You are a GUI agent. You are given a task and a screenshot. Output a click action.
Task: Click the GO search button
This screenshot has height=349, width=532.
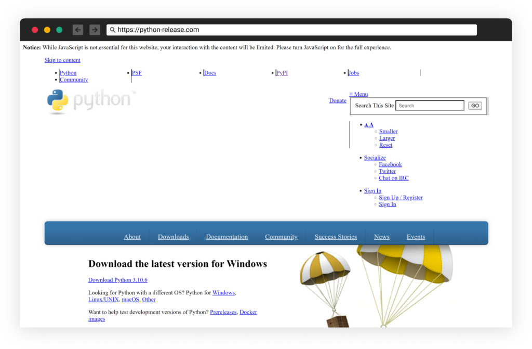(x=475, y=106)
